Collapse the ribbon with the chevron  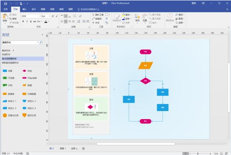point(228,27)
